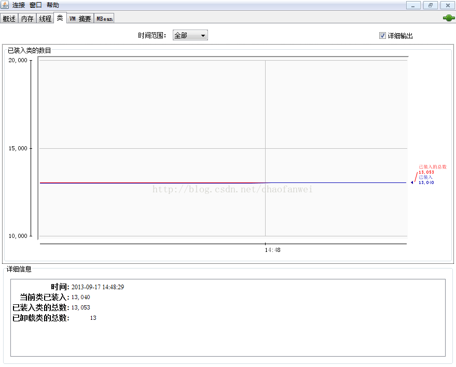Expand the 时间范围 dropdown
Screen dimensions: 456x367
coord(190,35)
